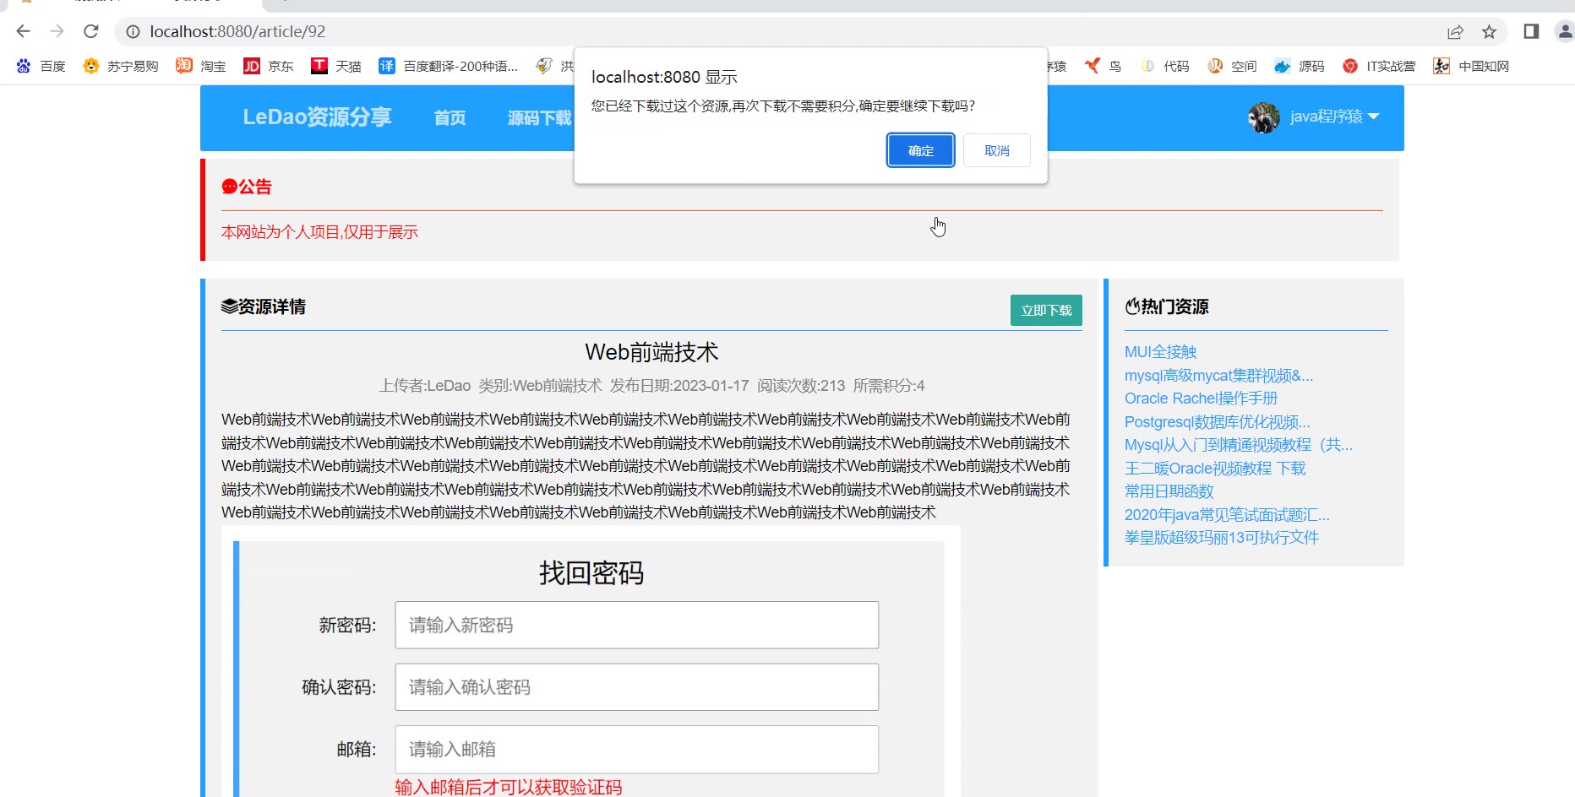Click the 发布日期:2023-01-17 text
The height and width of the screenshot is (797, 1575).
click(x=679, y=386)
